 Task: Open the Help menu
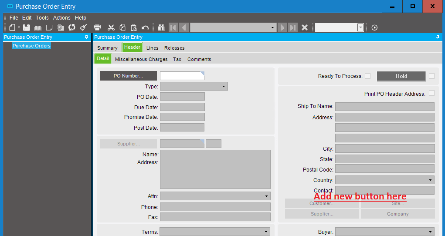click(81, 17)
